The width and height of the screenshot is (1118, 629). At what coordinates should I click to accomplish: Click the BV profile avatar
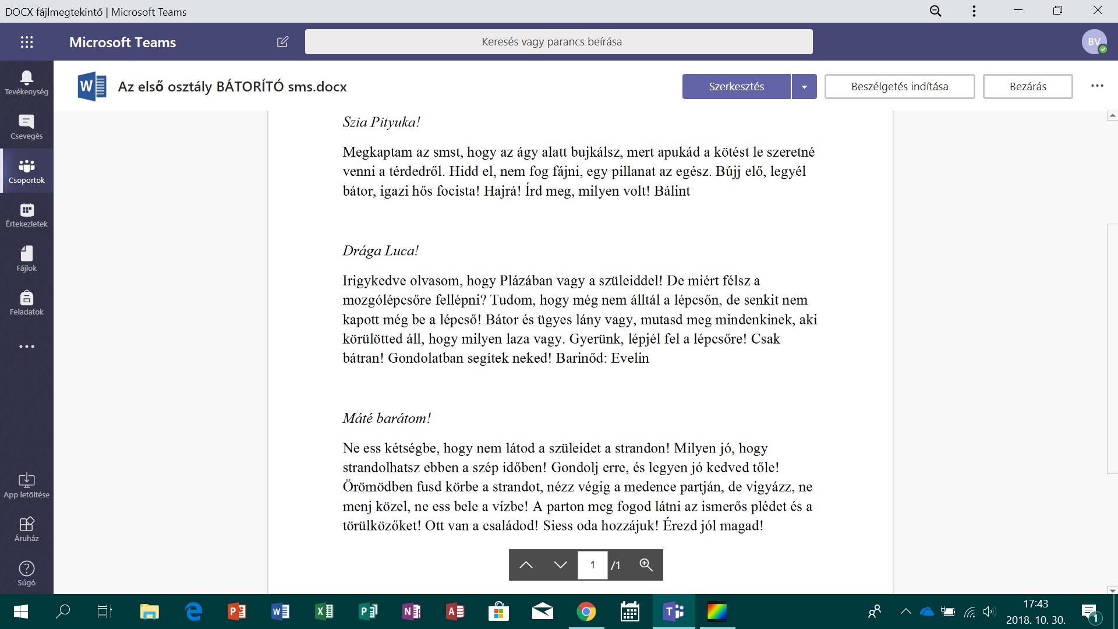[x=1094, y=42]
